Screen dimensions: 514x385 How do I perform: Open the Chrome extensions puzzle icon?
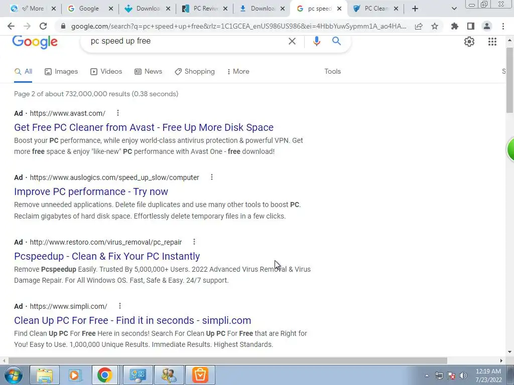[x=455, y=26]
